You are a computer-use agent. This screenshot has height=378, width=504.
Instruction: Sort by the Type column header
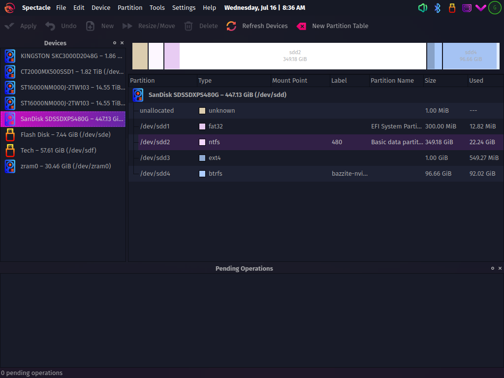point(234,81)
